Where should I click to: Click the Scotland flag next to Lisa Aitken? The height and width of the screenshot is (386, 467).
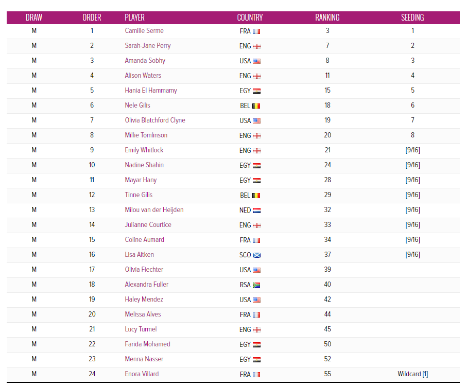[x=256, y=255]
